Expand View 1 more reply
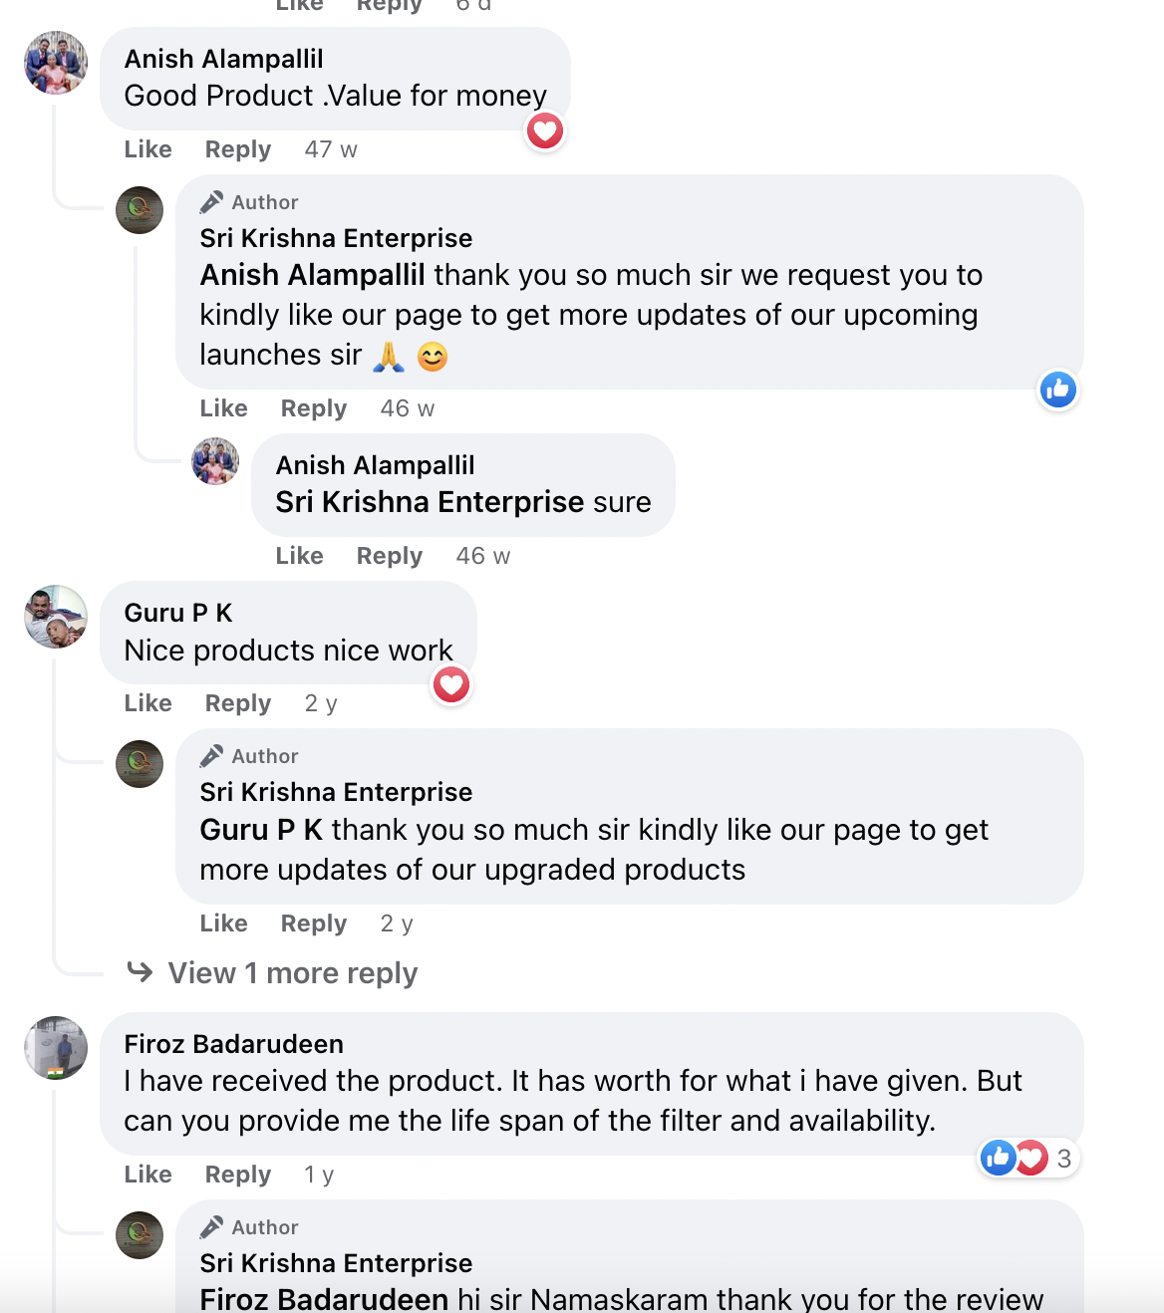Image resolution: width=1164 pixels, height=1313 pixels. (x=292, y=972)
